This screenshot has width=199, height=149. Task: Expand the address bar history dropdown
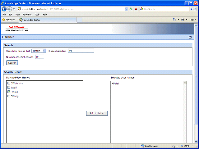[x=127, y=9]
